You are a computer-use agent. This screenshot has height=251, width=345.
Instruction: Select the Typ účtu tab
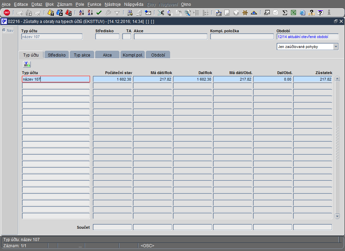31,55
